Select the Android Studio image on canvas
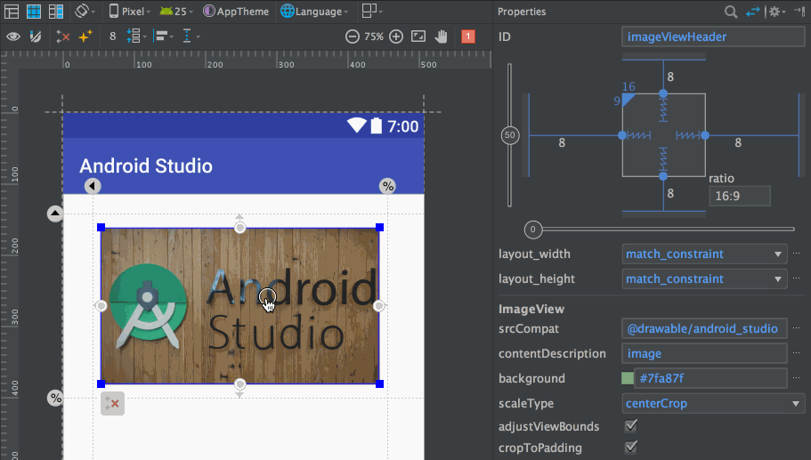Image resolution: width=811 pixels, height=460 pixels. point(240,306)
